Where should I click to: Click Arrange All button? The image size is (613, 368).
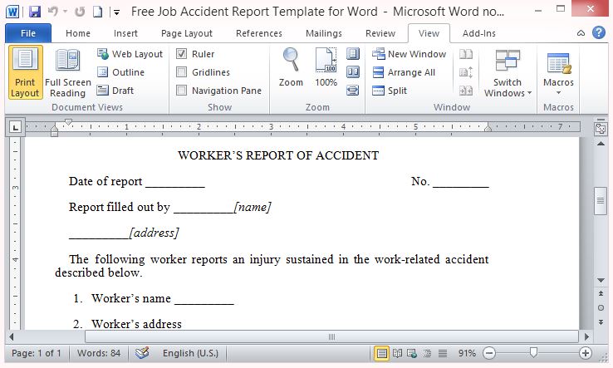(404, 72)
